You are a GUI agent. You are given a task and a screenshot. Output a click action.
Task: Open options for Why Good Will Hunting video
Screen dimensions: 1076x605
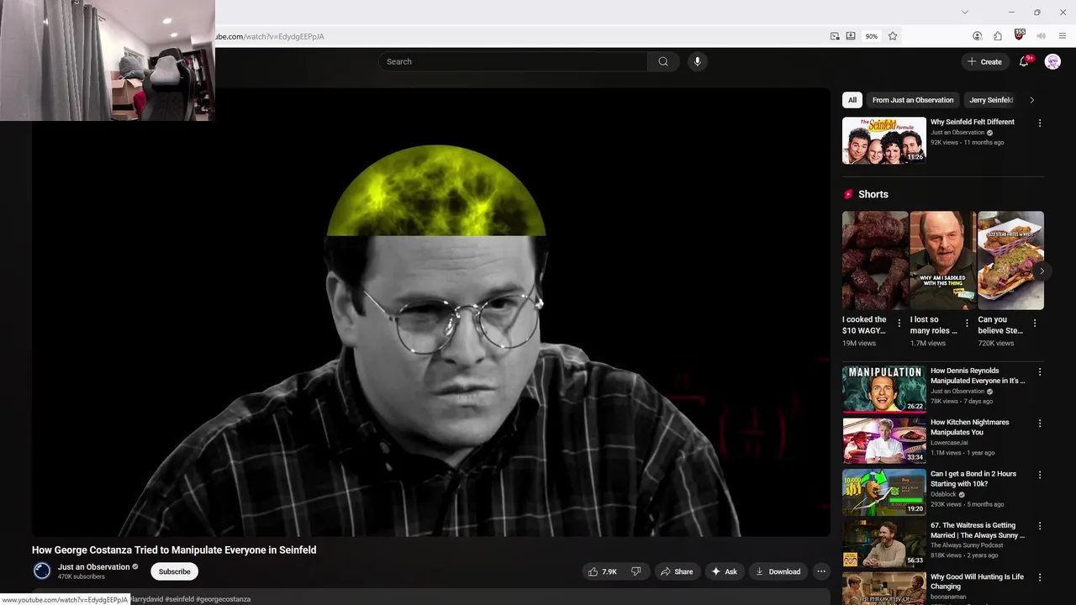[1040, 577]
